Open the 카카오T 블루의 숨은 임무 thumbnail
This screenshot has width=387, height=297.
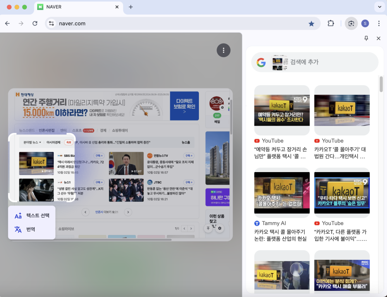tap(342, 193)
